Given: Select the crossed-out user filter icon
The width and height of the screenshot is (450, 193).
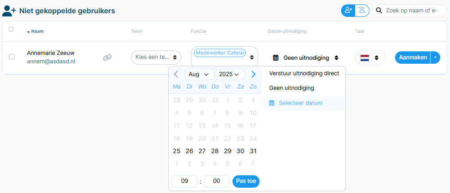Looking at the screenshot, I should [x=362, y=11].
